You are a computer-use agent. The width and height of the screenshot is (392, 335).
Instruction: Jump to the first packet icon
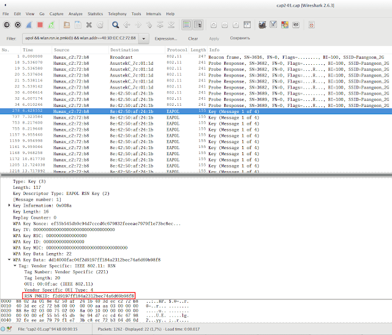coord(160,24)
